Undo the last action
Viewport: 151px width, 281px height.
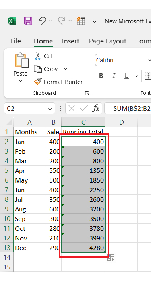[x=42, y=21]
